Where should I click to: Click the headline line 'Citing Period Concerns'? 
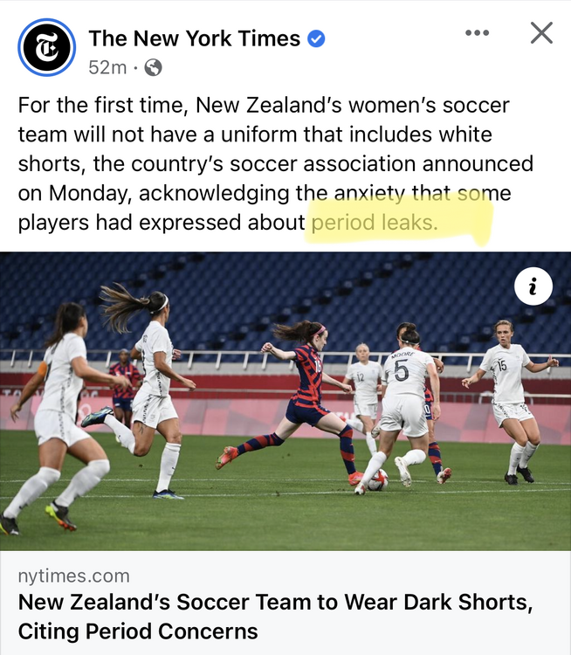pos(138,631)
